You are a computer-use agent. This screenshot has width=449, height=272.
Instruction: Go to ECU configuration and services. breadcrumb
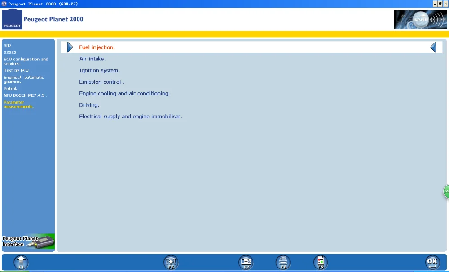(26, 61)
